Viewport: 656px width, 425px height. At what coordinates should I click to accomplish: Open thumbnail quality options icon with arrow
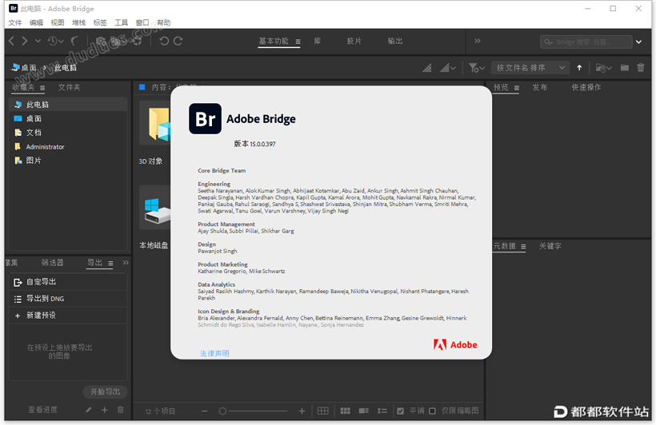(x=448, y=68)
